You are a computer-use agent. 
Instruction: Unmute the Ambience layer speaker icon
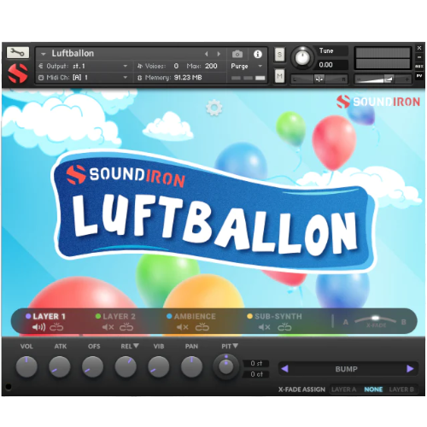click(x=183, y=327)
